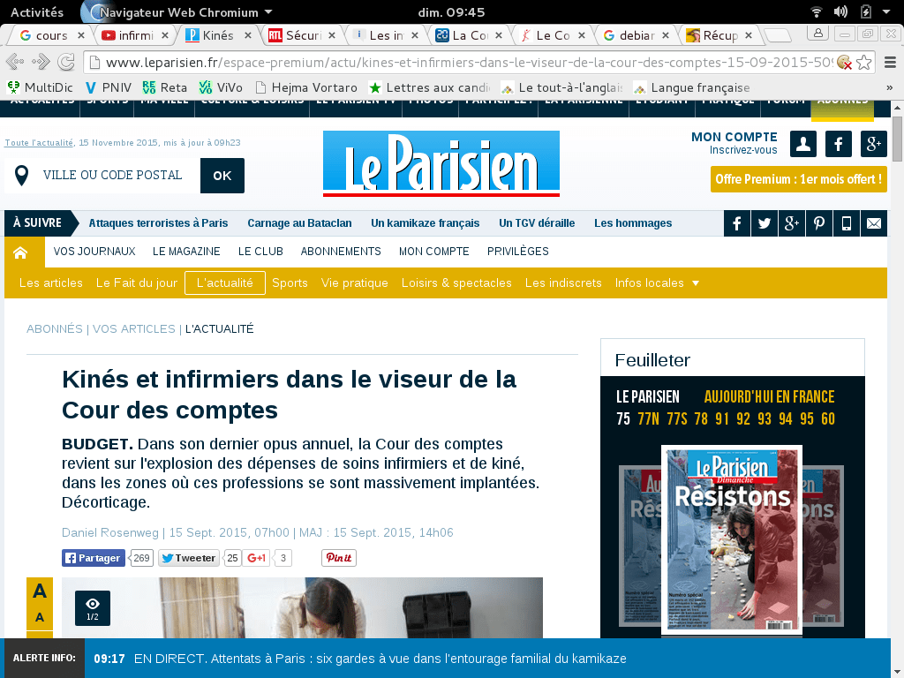Select 'Le Fait du jour' menu item
Screen dimensions: 904x678
[137, 283]
